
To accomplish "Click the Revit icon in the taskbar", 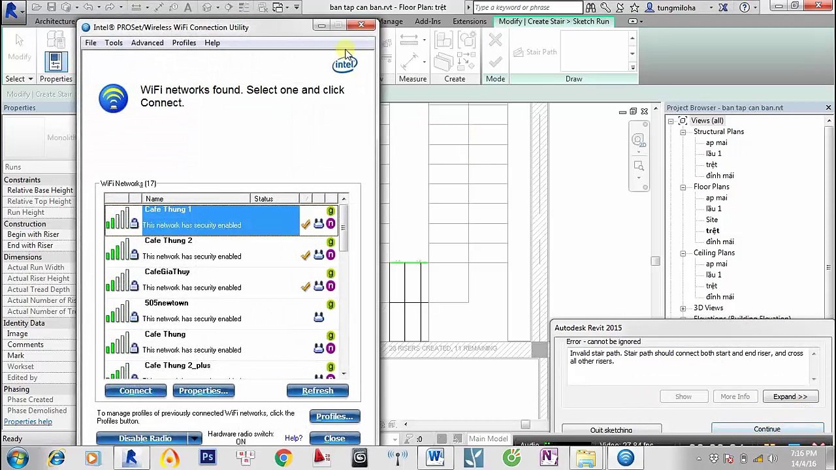I will point(131,458).
